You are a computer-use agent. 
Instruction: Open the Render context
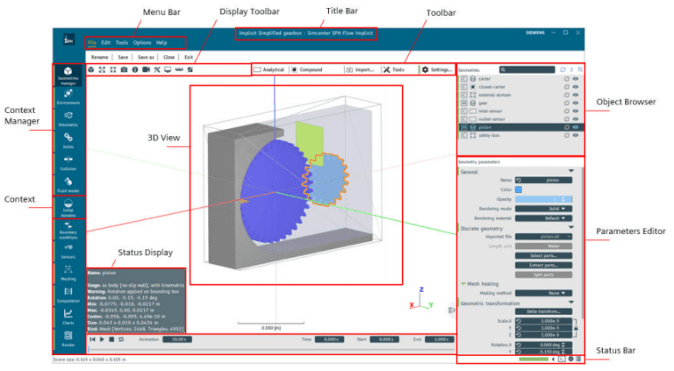[68, 340]
